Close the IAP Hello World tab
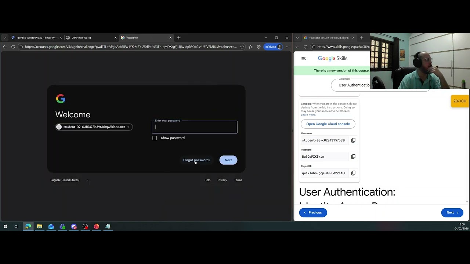Screen dimensions: 470x264 (x=115, y=37)
